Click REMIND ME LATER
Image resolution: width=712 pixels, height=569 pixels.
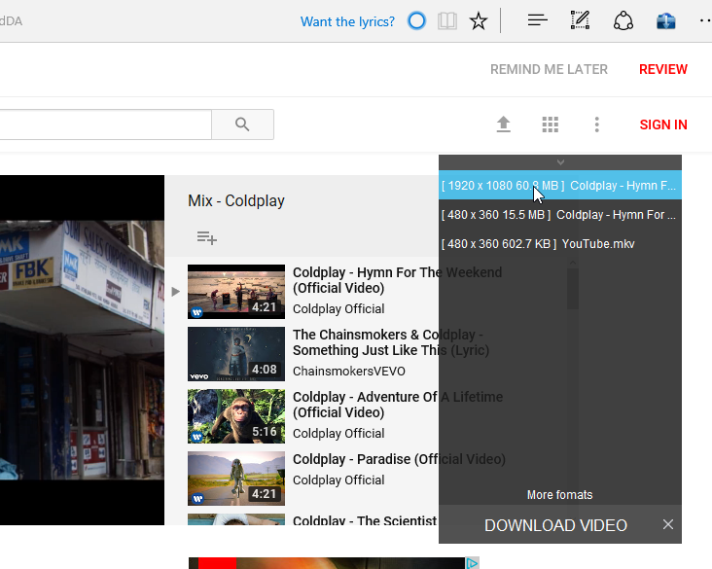tap(549, 69)
